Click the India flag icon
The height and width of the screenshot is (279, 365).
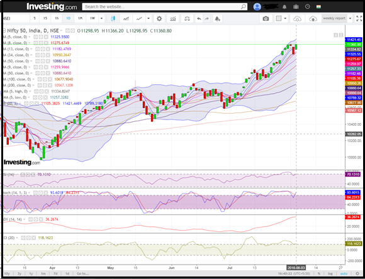(318, 6)
